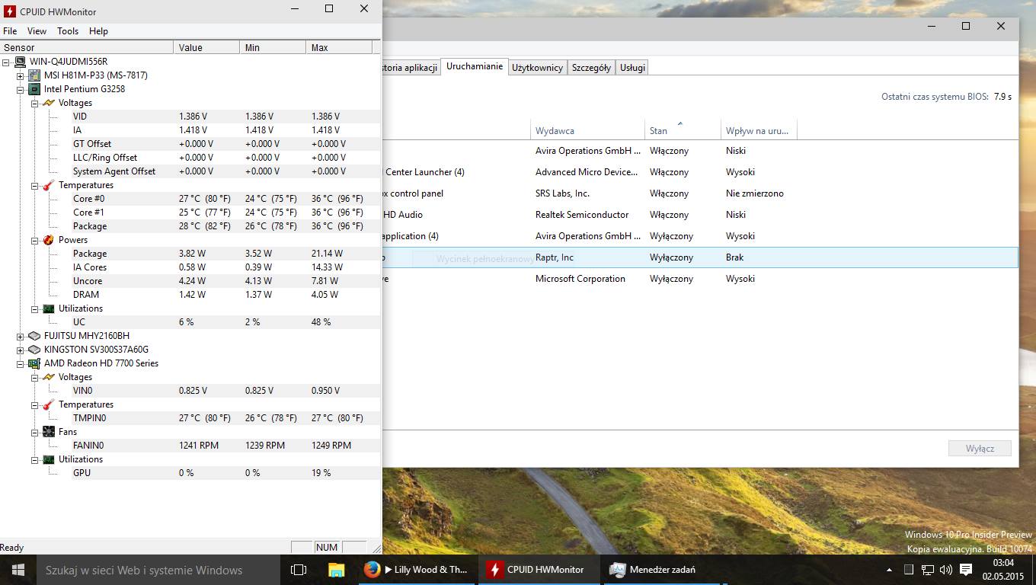1036x585 pixels.
Task: Click the Powers flame icon
Action: coord(49,240)
